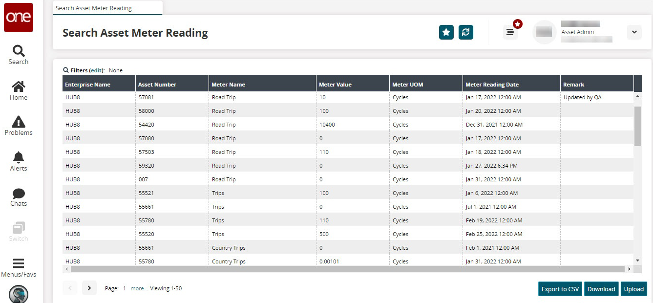
Task: Open the header menu list icon
Action: [x=510, y=32]
